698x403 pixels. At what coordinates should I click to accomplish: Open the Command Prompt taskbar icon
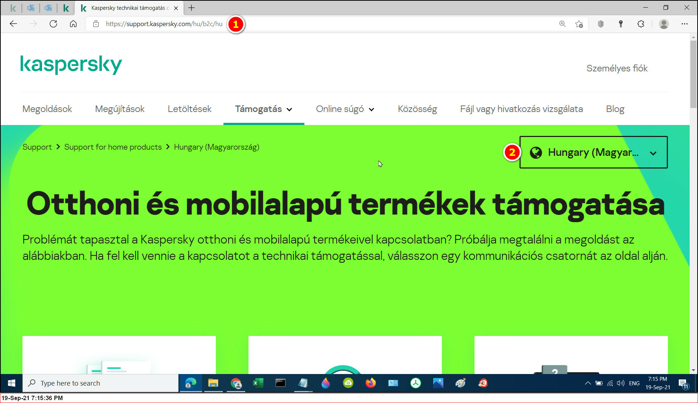pyautogui.click(x=280, y=383)
